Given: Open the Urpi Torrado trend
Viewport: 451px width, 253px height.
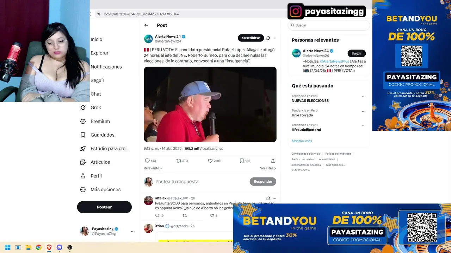Looking at the screenshot, I should [302, 115].
